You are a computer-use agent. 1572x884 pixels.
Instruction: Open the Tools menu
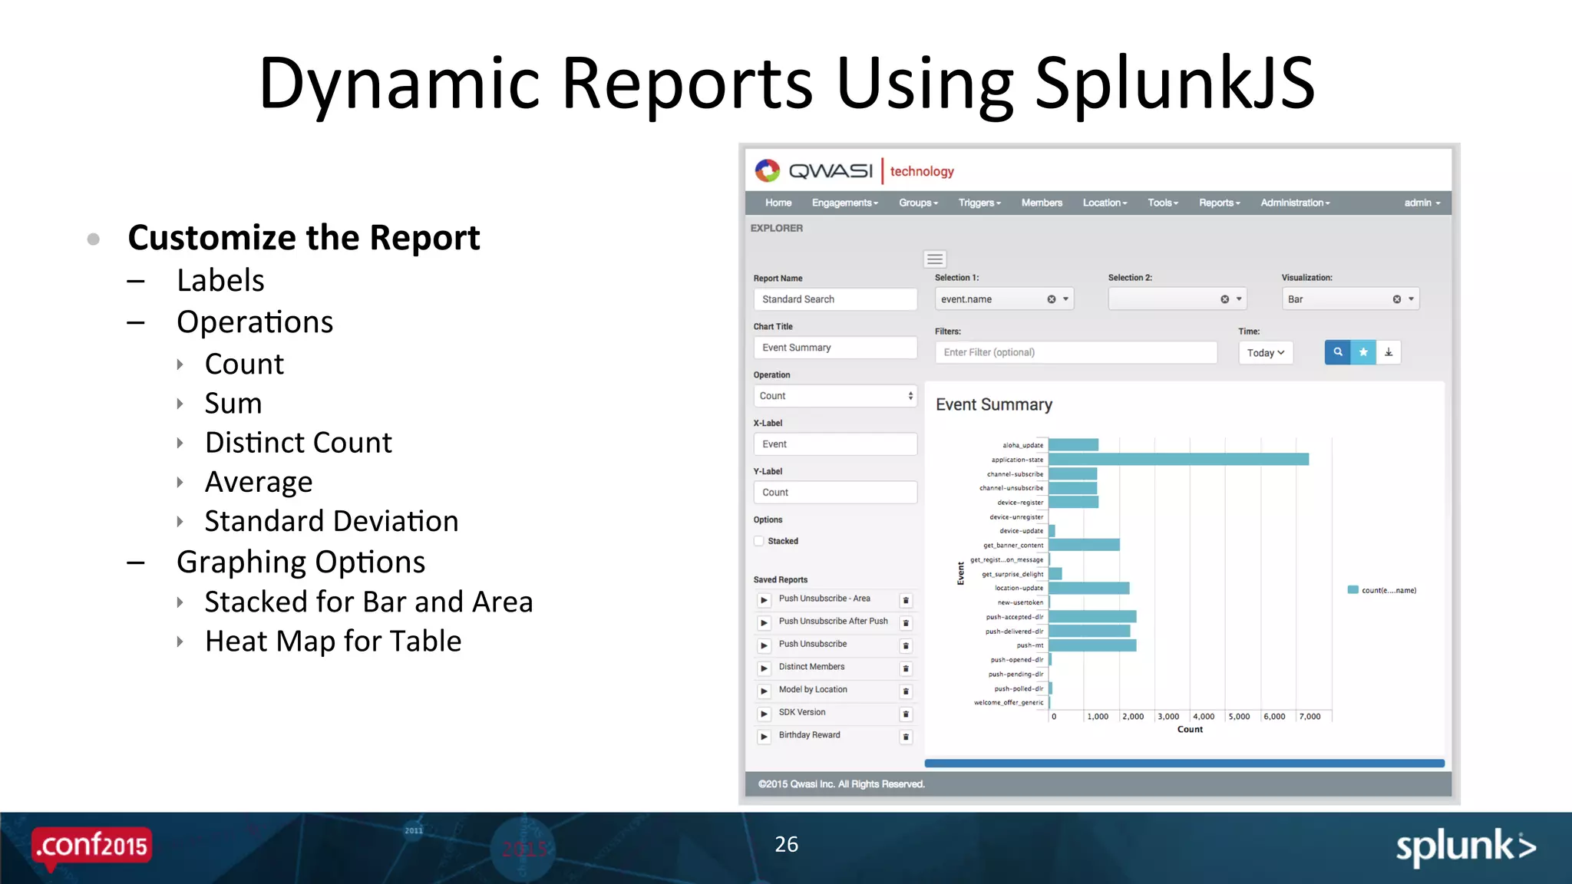click(x=1163, y=203)
